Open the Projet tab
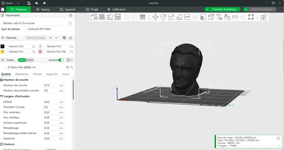Image resolution: width=284 pixels, height=150 pixels. (x=92, y=10)
